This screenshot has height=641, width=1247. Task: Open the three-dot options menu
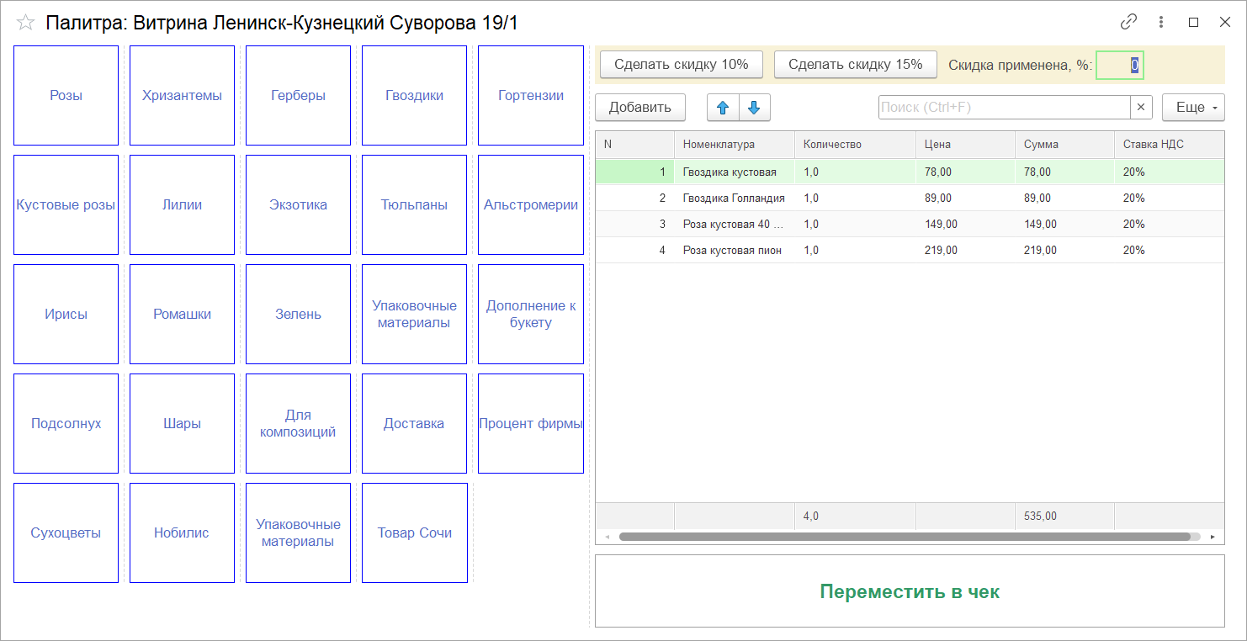[x=1161, y=23]
